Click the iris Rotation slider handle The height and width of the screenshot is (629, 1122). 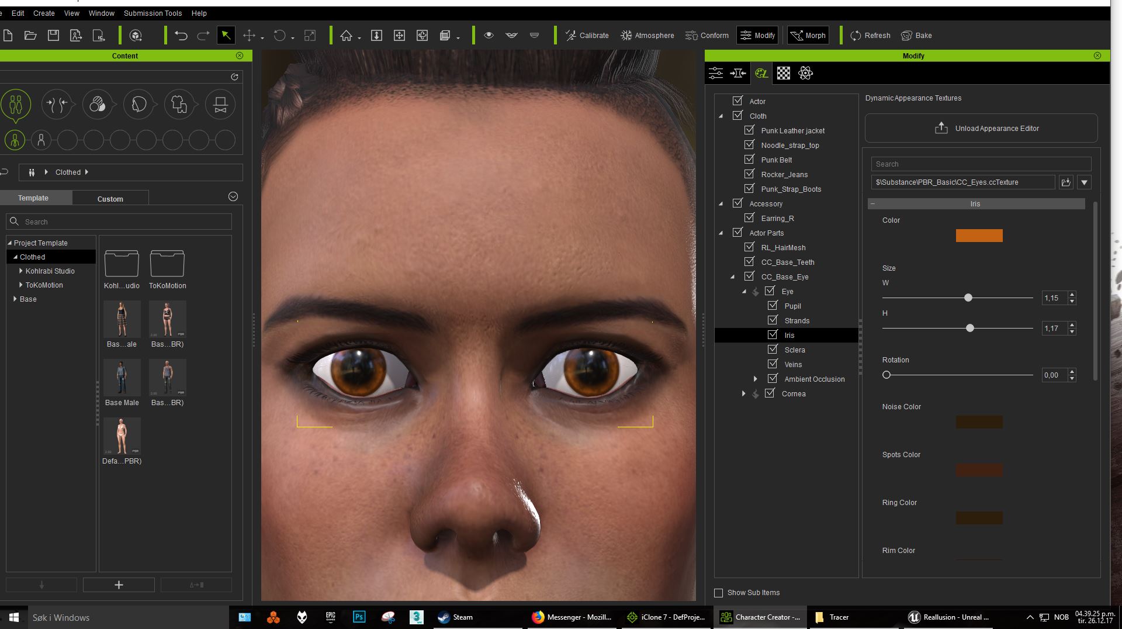(886, 375)
